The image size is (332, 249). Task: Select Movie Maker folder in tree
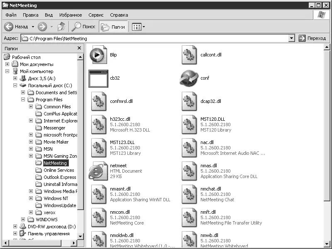click(56, 142)
